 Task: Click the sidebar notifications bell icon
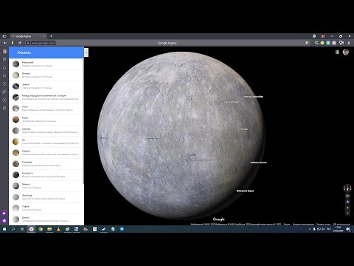(x=4, y=67)
